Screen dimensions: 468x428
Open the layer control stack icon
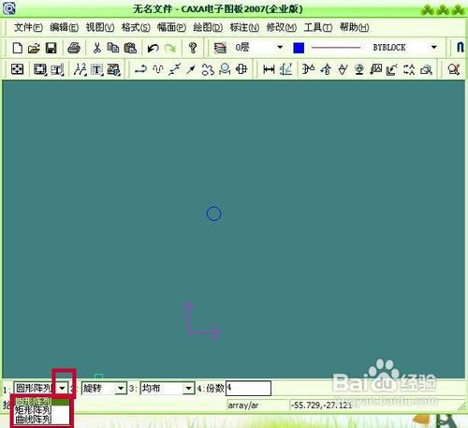(x=220, y=48)
